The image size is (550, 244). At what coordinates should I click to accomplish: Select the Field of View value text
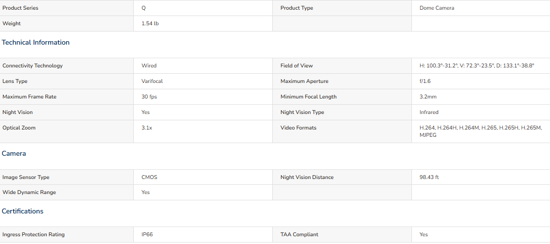tap(477, 66)
